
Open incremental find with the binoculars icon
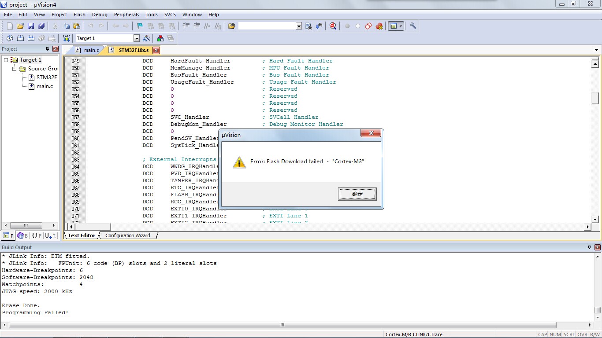click(x=319, y=26)
